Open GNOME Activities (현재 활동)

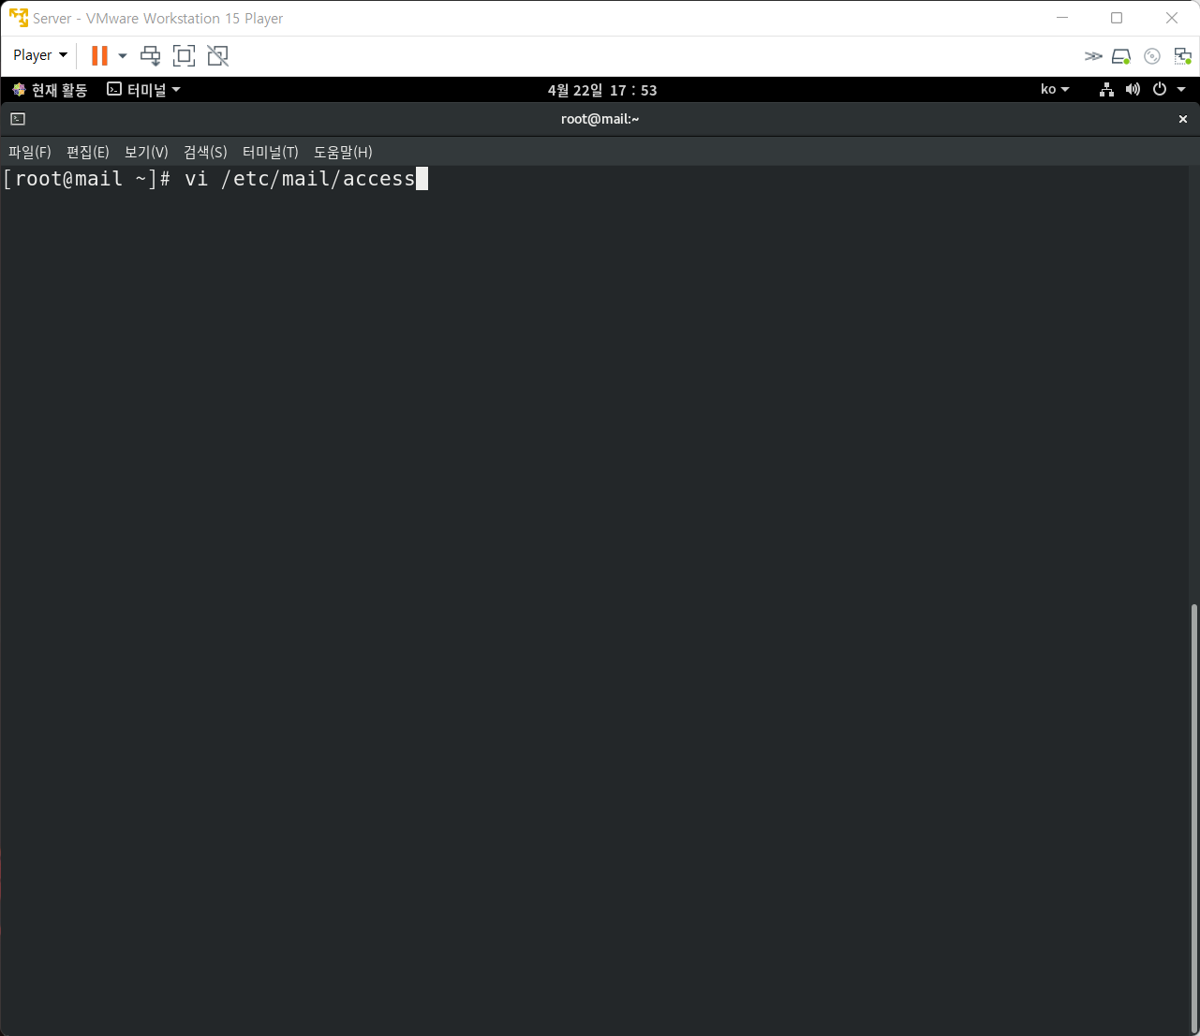pyautogui.click(x=50, y=90)
